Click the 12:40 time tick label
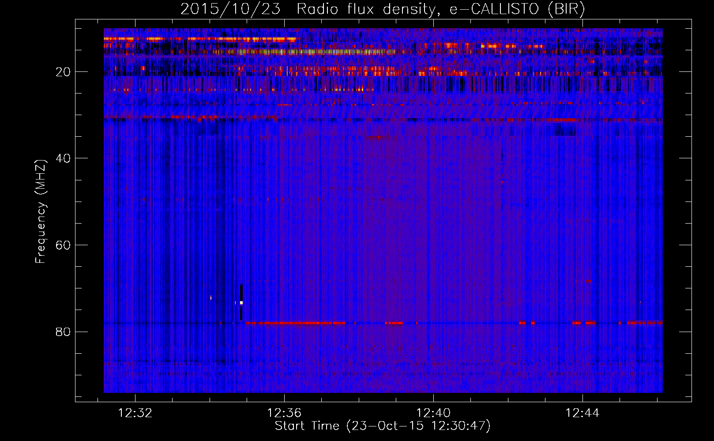The height and width of the screenshot is (441, 714). pyautogui.click(x=434, y=413)
